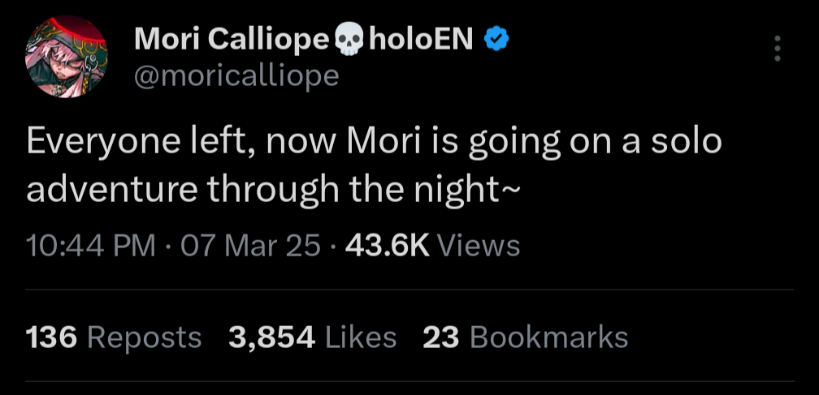Click the Bookmarks label
Viewport: 819px width, 395px height.
tap(548, 337)
